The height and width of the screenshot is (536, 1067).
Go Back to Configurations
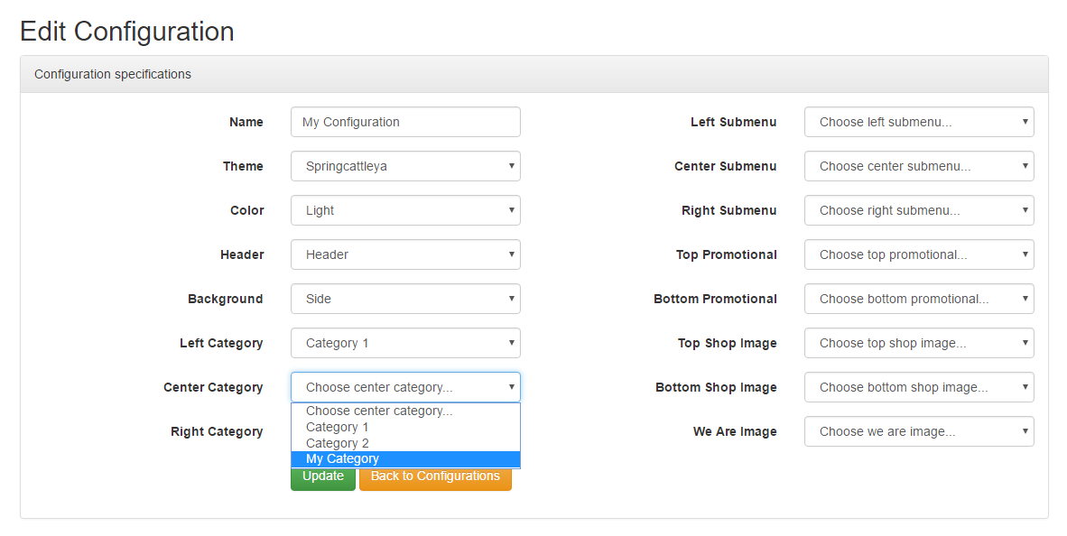[x=435, y=478]
